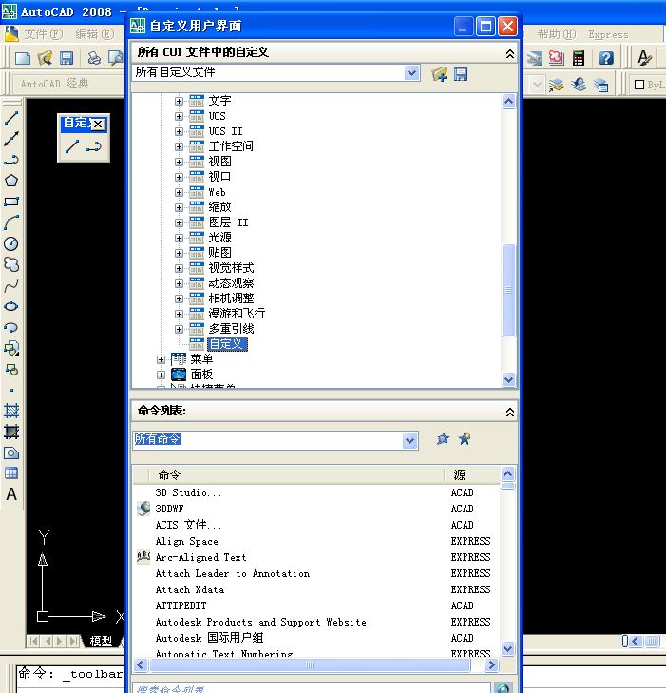Open the Help question mark icon

pos(606,58)
